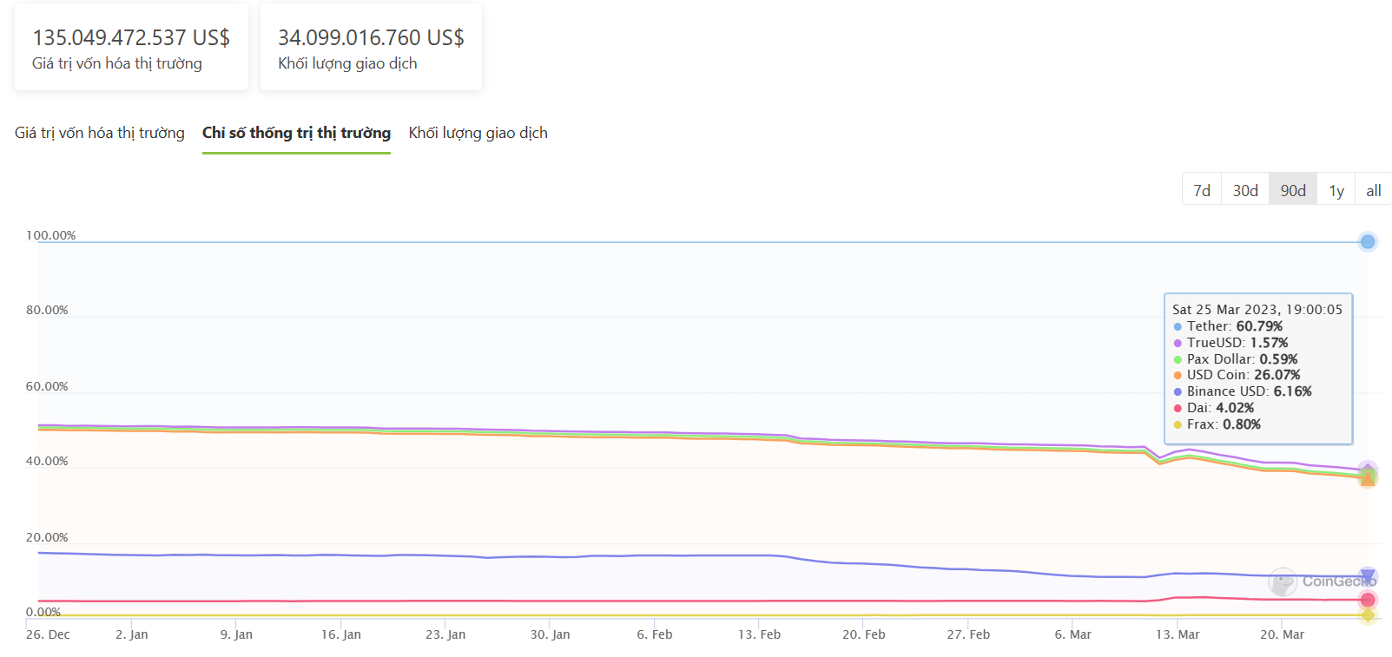This screenshot has height=657, width=1392.
Task: Select the 'Chỉ số thống trị thị trường' tab
Action: (x=296, y=133)
